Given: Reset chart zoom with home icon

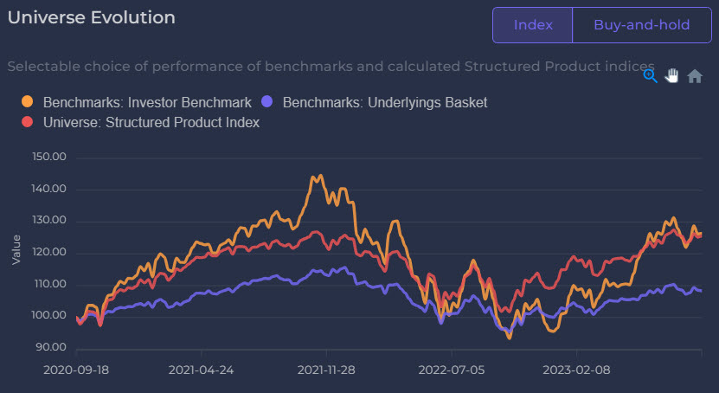Looking at the screenshot, I should point(694,76).
